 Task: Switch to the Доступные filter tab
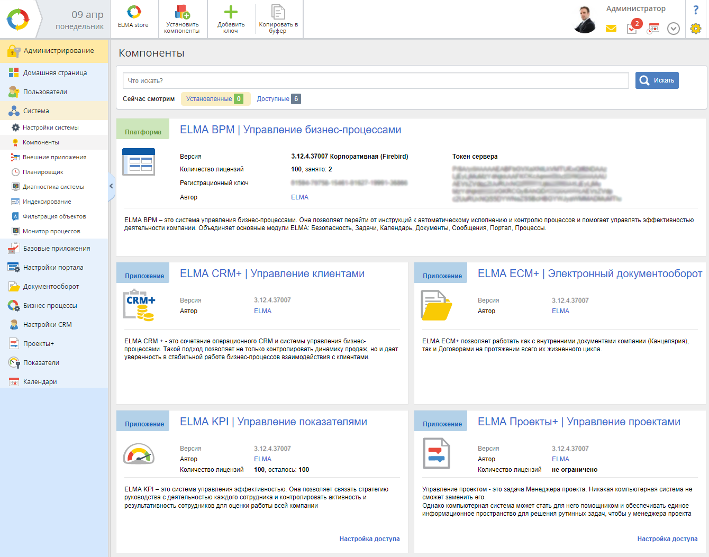click(273, 99)
